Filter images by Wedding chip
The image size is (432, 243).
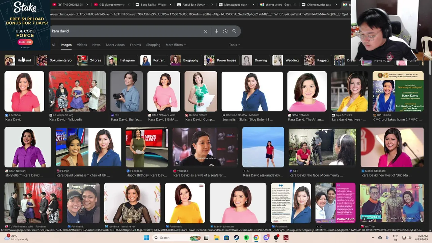pos(287,60)
